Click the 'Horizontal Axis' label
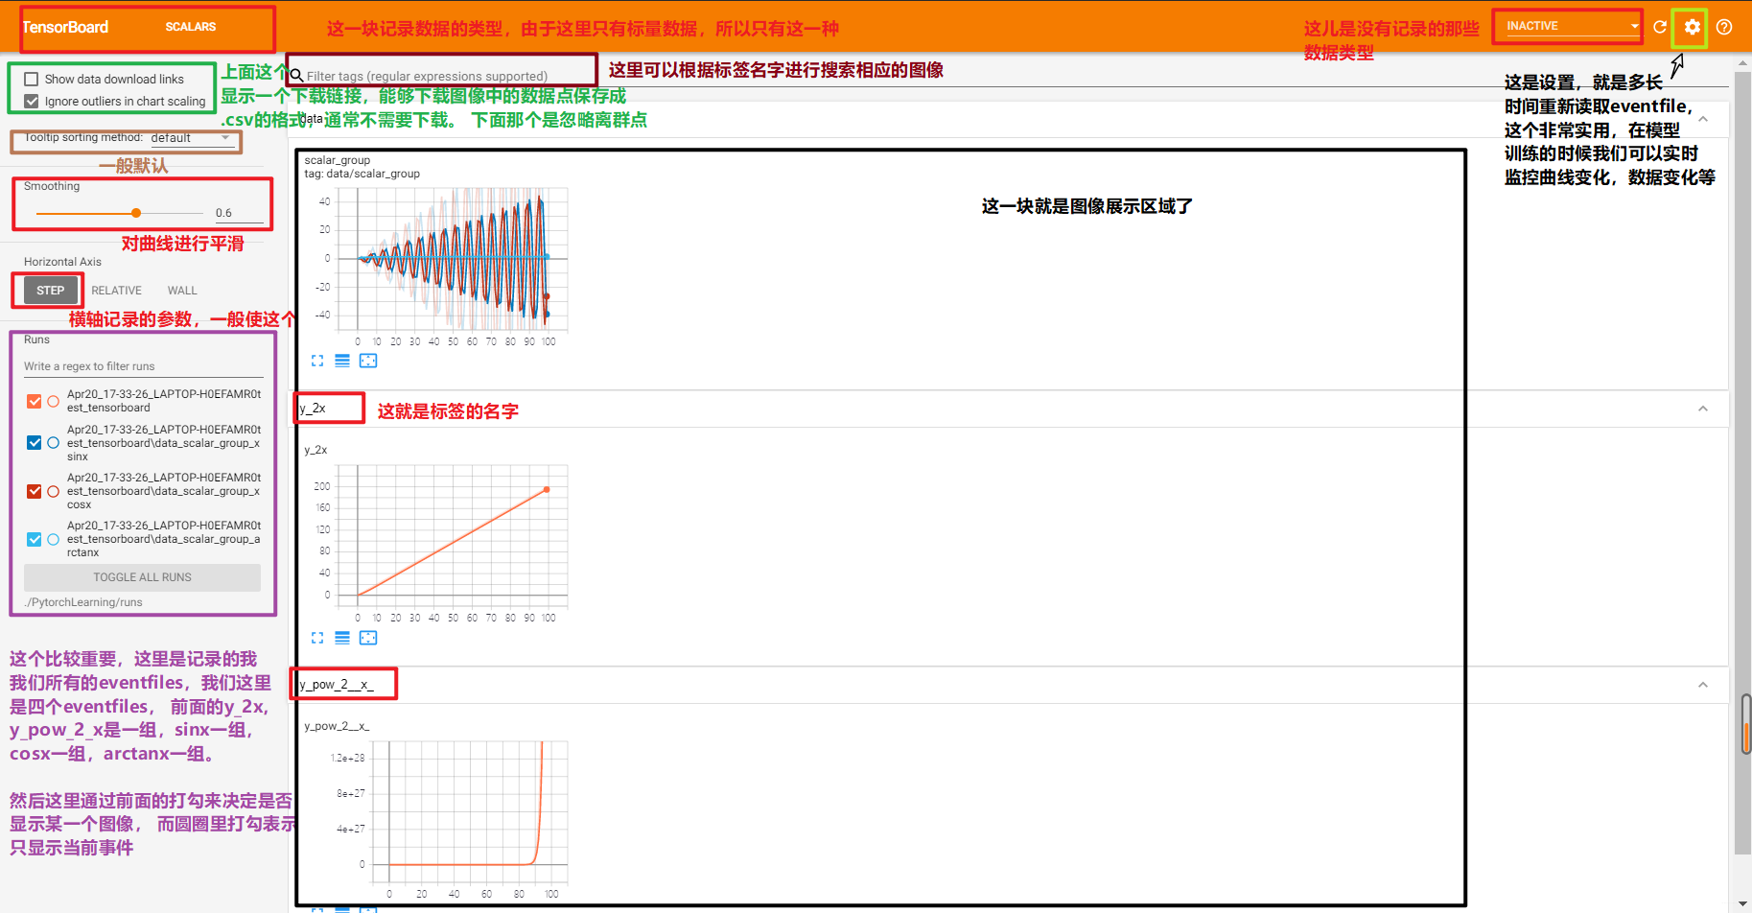Viewport: 1752px width, 913px height. (x=62, y=262)
